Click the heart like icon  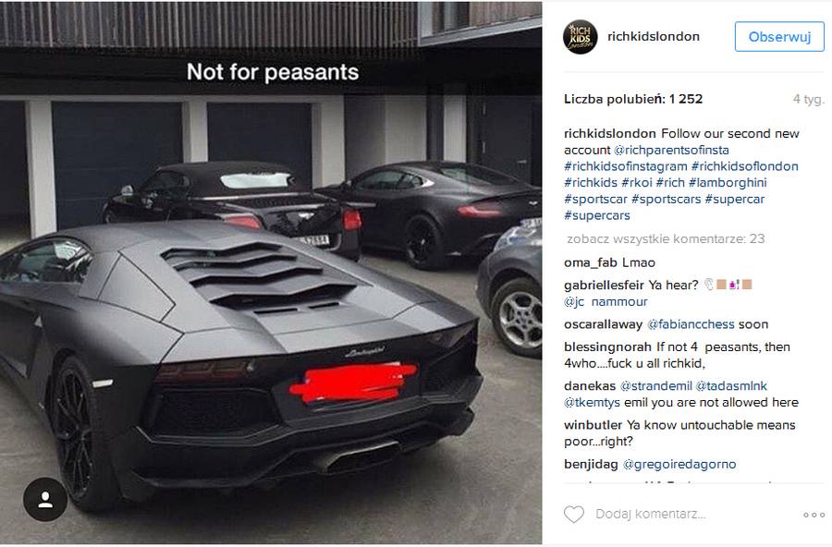coord(573,514)
